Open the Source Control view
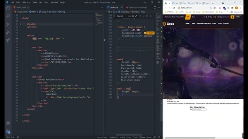248x139 pixels. (8, 24)
